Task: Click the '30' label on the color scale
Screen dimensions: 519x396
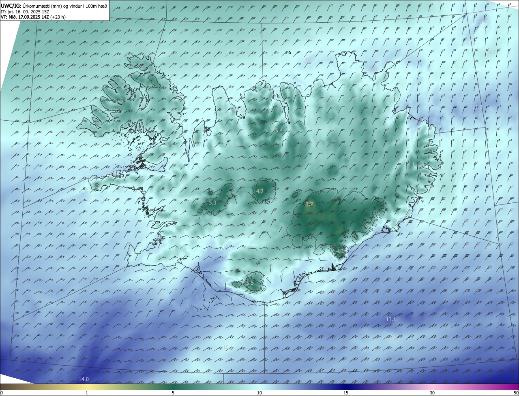Action: 432,393
